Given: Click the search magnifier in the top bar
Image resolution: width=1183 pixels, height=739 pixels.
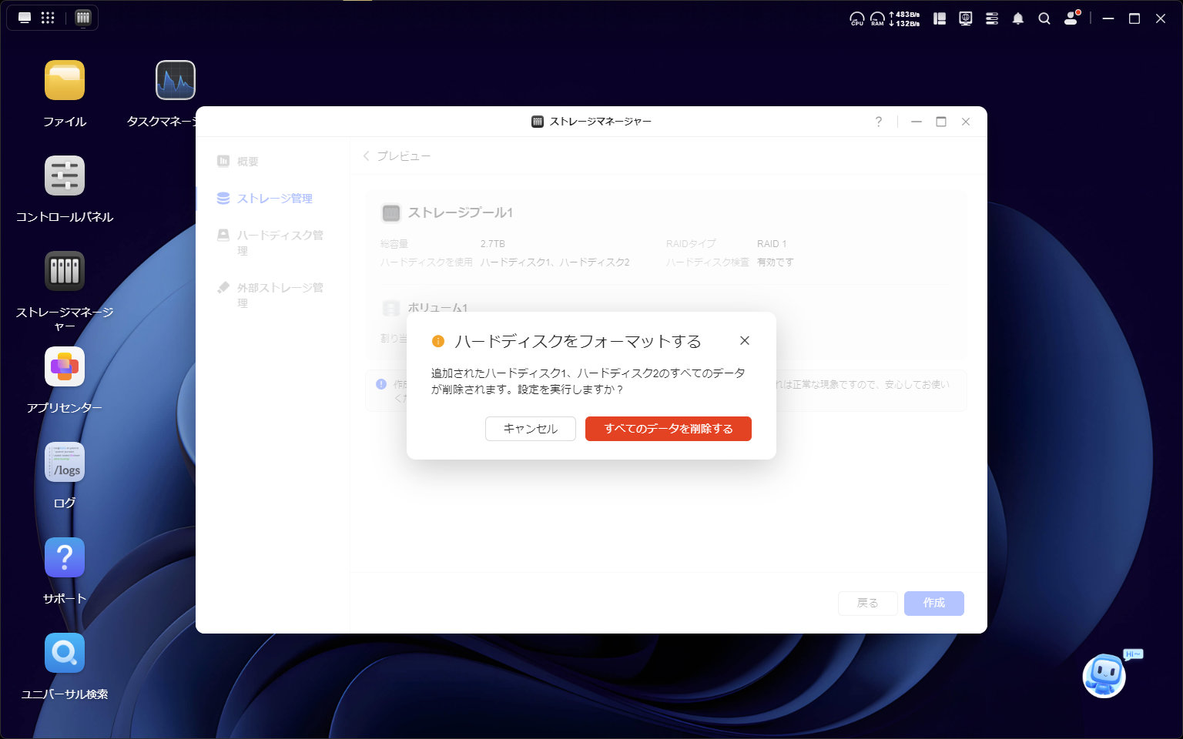Looking at the screenshot, I should coord(1044,18).
